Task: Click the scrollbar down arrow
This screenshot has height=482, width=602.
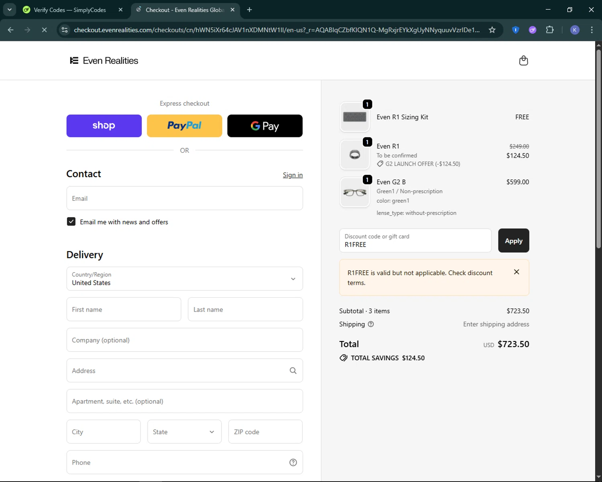Action: tap(598, 477)
